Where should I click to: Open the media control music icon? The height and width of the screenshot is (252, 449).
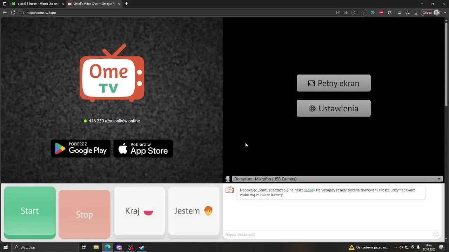coord(399,13)
